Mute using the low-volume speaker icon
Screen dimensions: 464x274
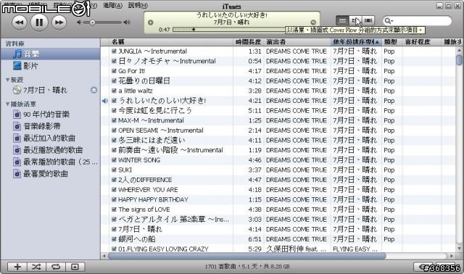click(x=79, y=22)
